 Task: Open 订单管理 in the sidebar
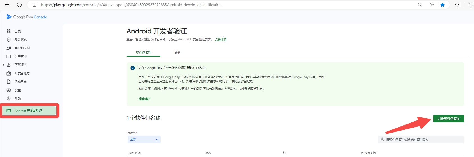[21, 56]
